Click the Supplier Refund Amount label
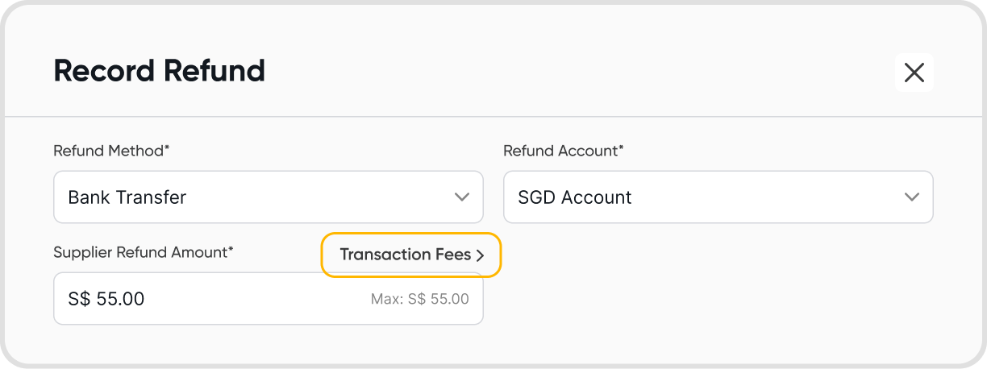Viewport: 987px width, 369px height. point(140,252)
